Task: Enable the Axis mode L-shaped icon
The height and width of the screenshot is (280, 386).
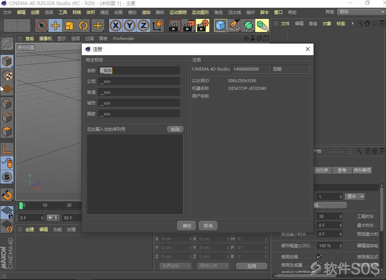Action: pos(7,149)
